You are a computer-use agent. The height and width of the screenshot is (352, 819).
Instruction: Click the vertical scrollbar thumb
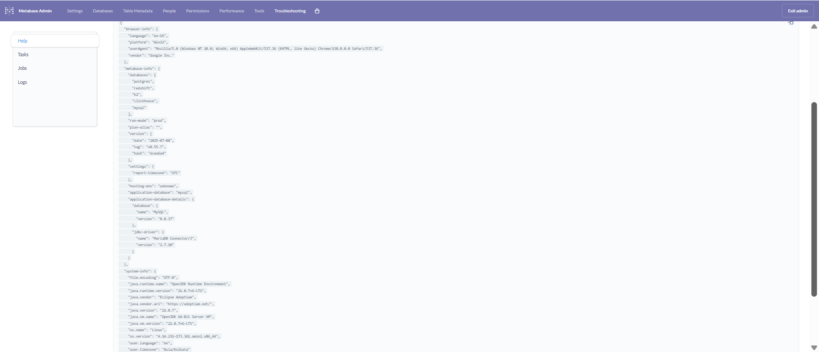point(814,199)
